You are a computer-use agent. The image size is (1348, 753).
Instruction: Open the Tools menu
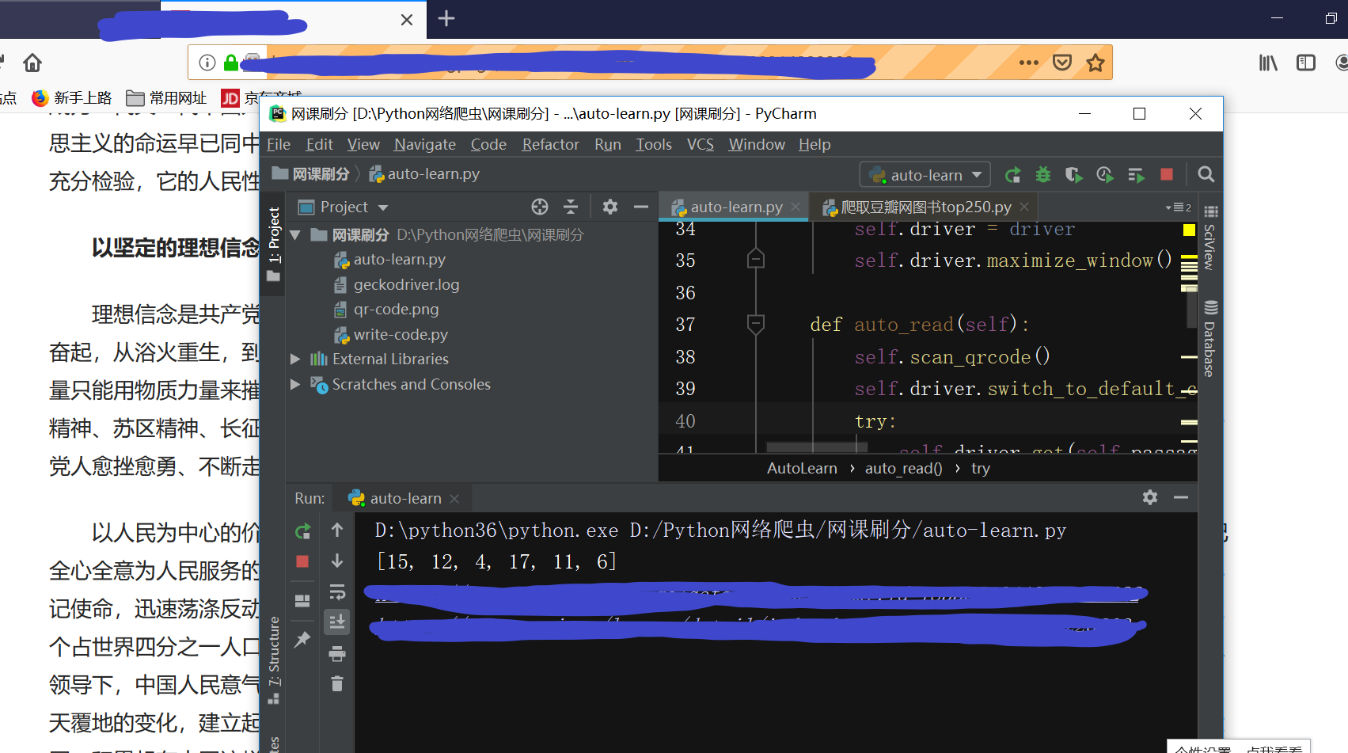(x=654, y=145)
